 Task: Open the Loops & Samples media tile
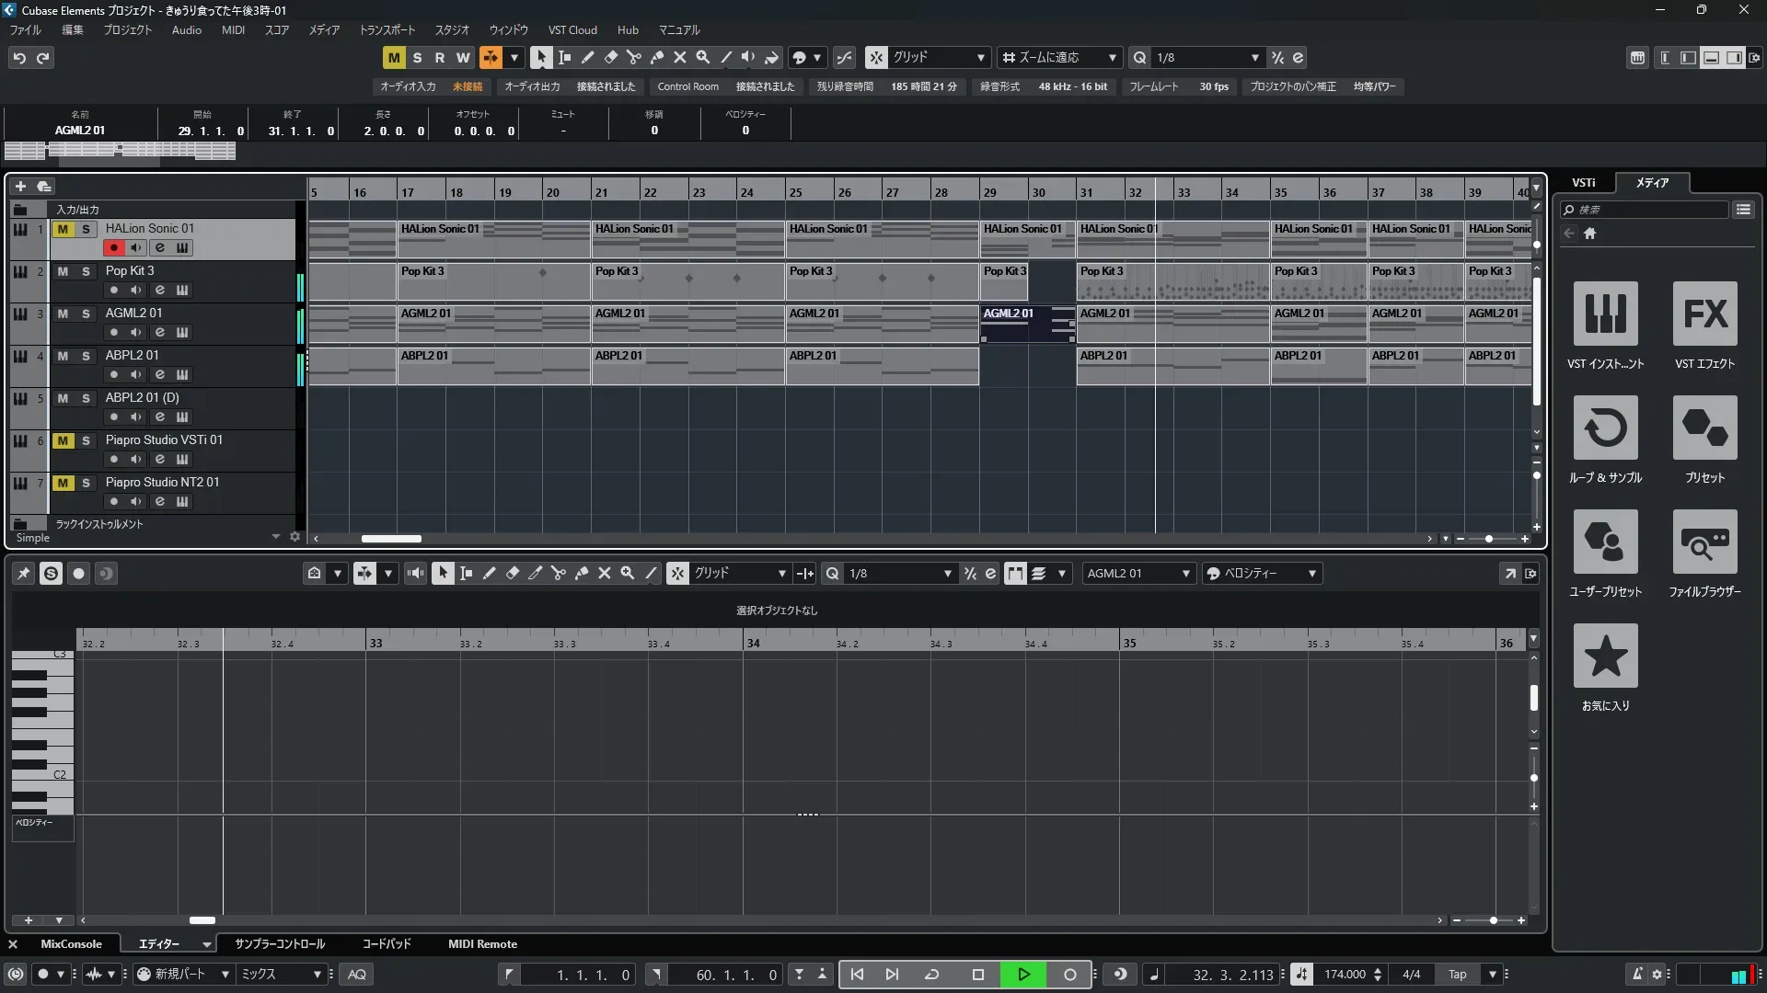(1605, 428)
